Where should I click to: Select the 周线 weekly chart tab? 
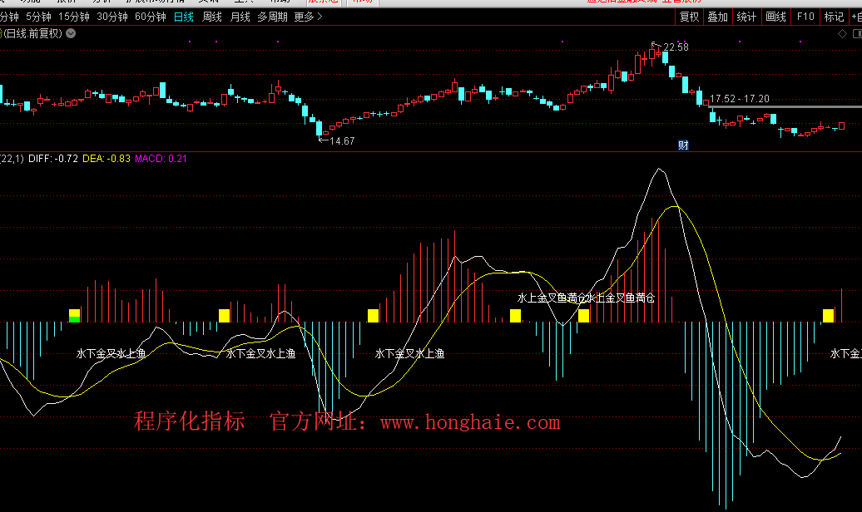212,17
